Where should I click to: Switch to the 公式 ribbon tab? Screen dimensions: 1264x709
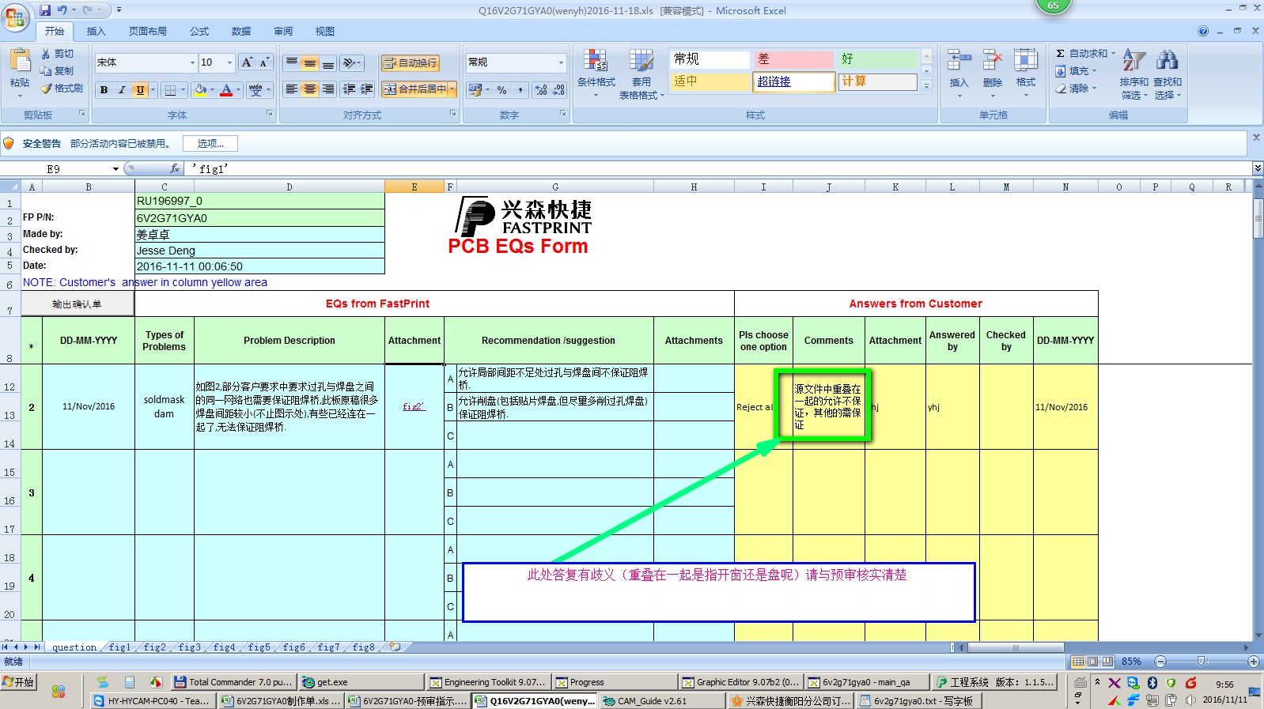click(199, 32)
